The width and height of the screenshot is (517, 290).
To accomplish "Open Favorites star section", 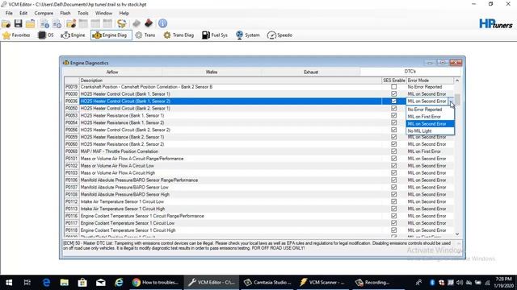I will pyautogui.click(x=16, y=35).
